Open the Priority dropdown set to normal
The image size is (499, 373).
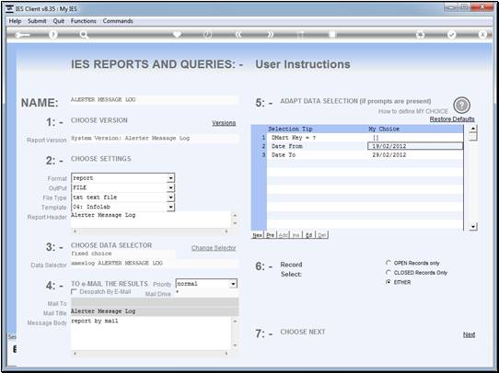pyautogui.click(x=234, y=284)
